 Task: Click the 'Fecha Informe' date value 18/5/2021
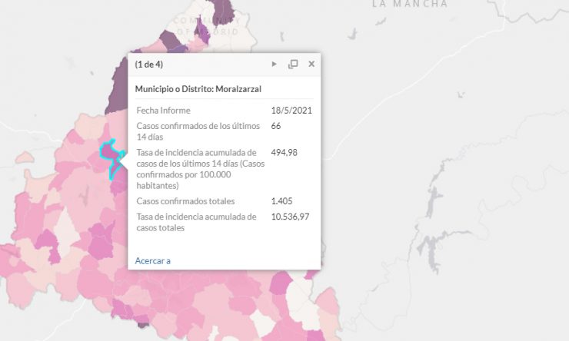(291, 111)
